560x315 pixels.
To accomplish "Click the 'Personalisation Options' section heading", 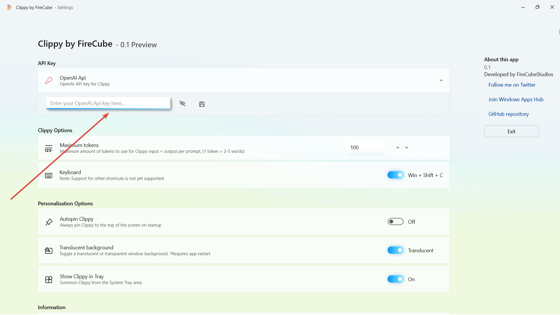I will point(65,204).
